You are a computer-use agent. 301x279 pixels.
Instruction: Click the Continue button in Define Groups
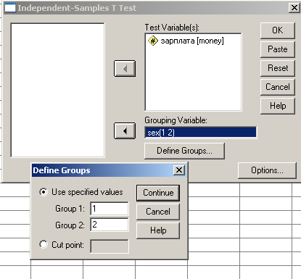(158, 193)
